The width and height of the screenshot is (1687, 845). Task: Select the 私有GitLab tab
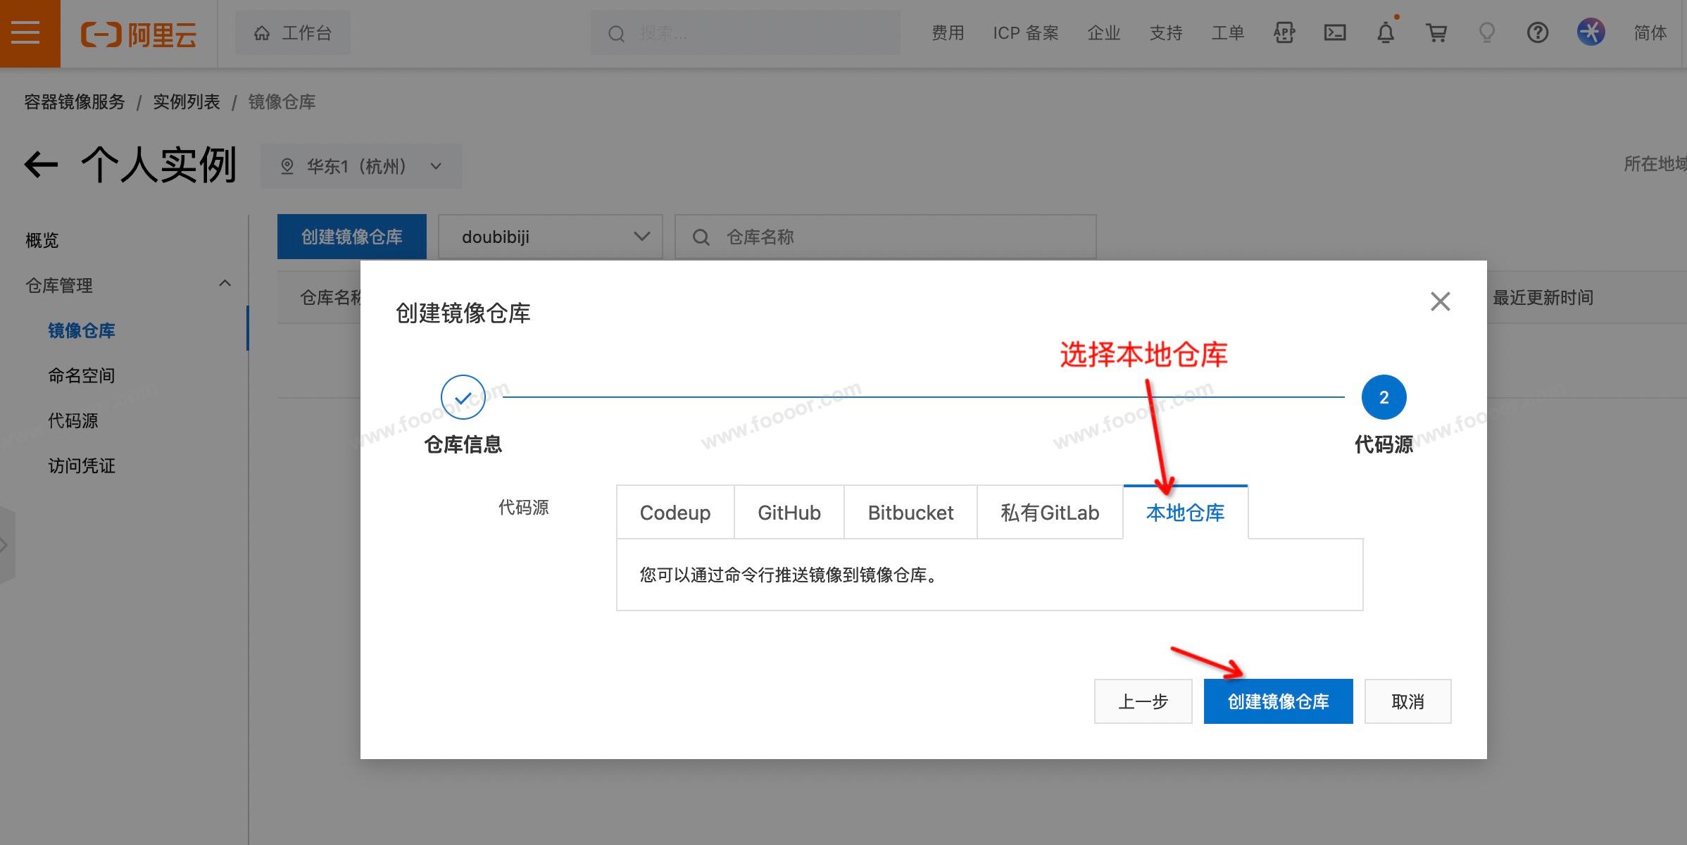[1049, 513]
